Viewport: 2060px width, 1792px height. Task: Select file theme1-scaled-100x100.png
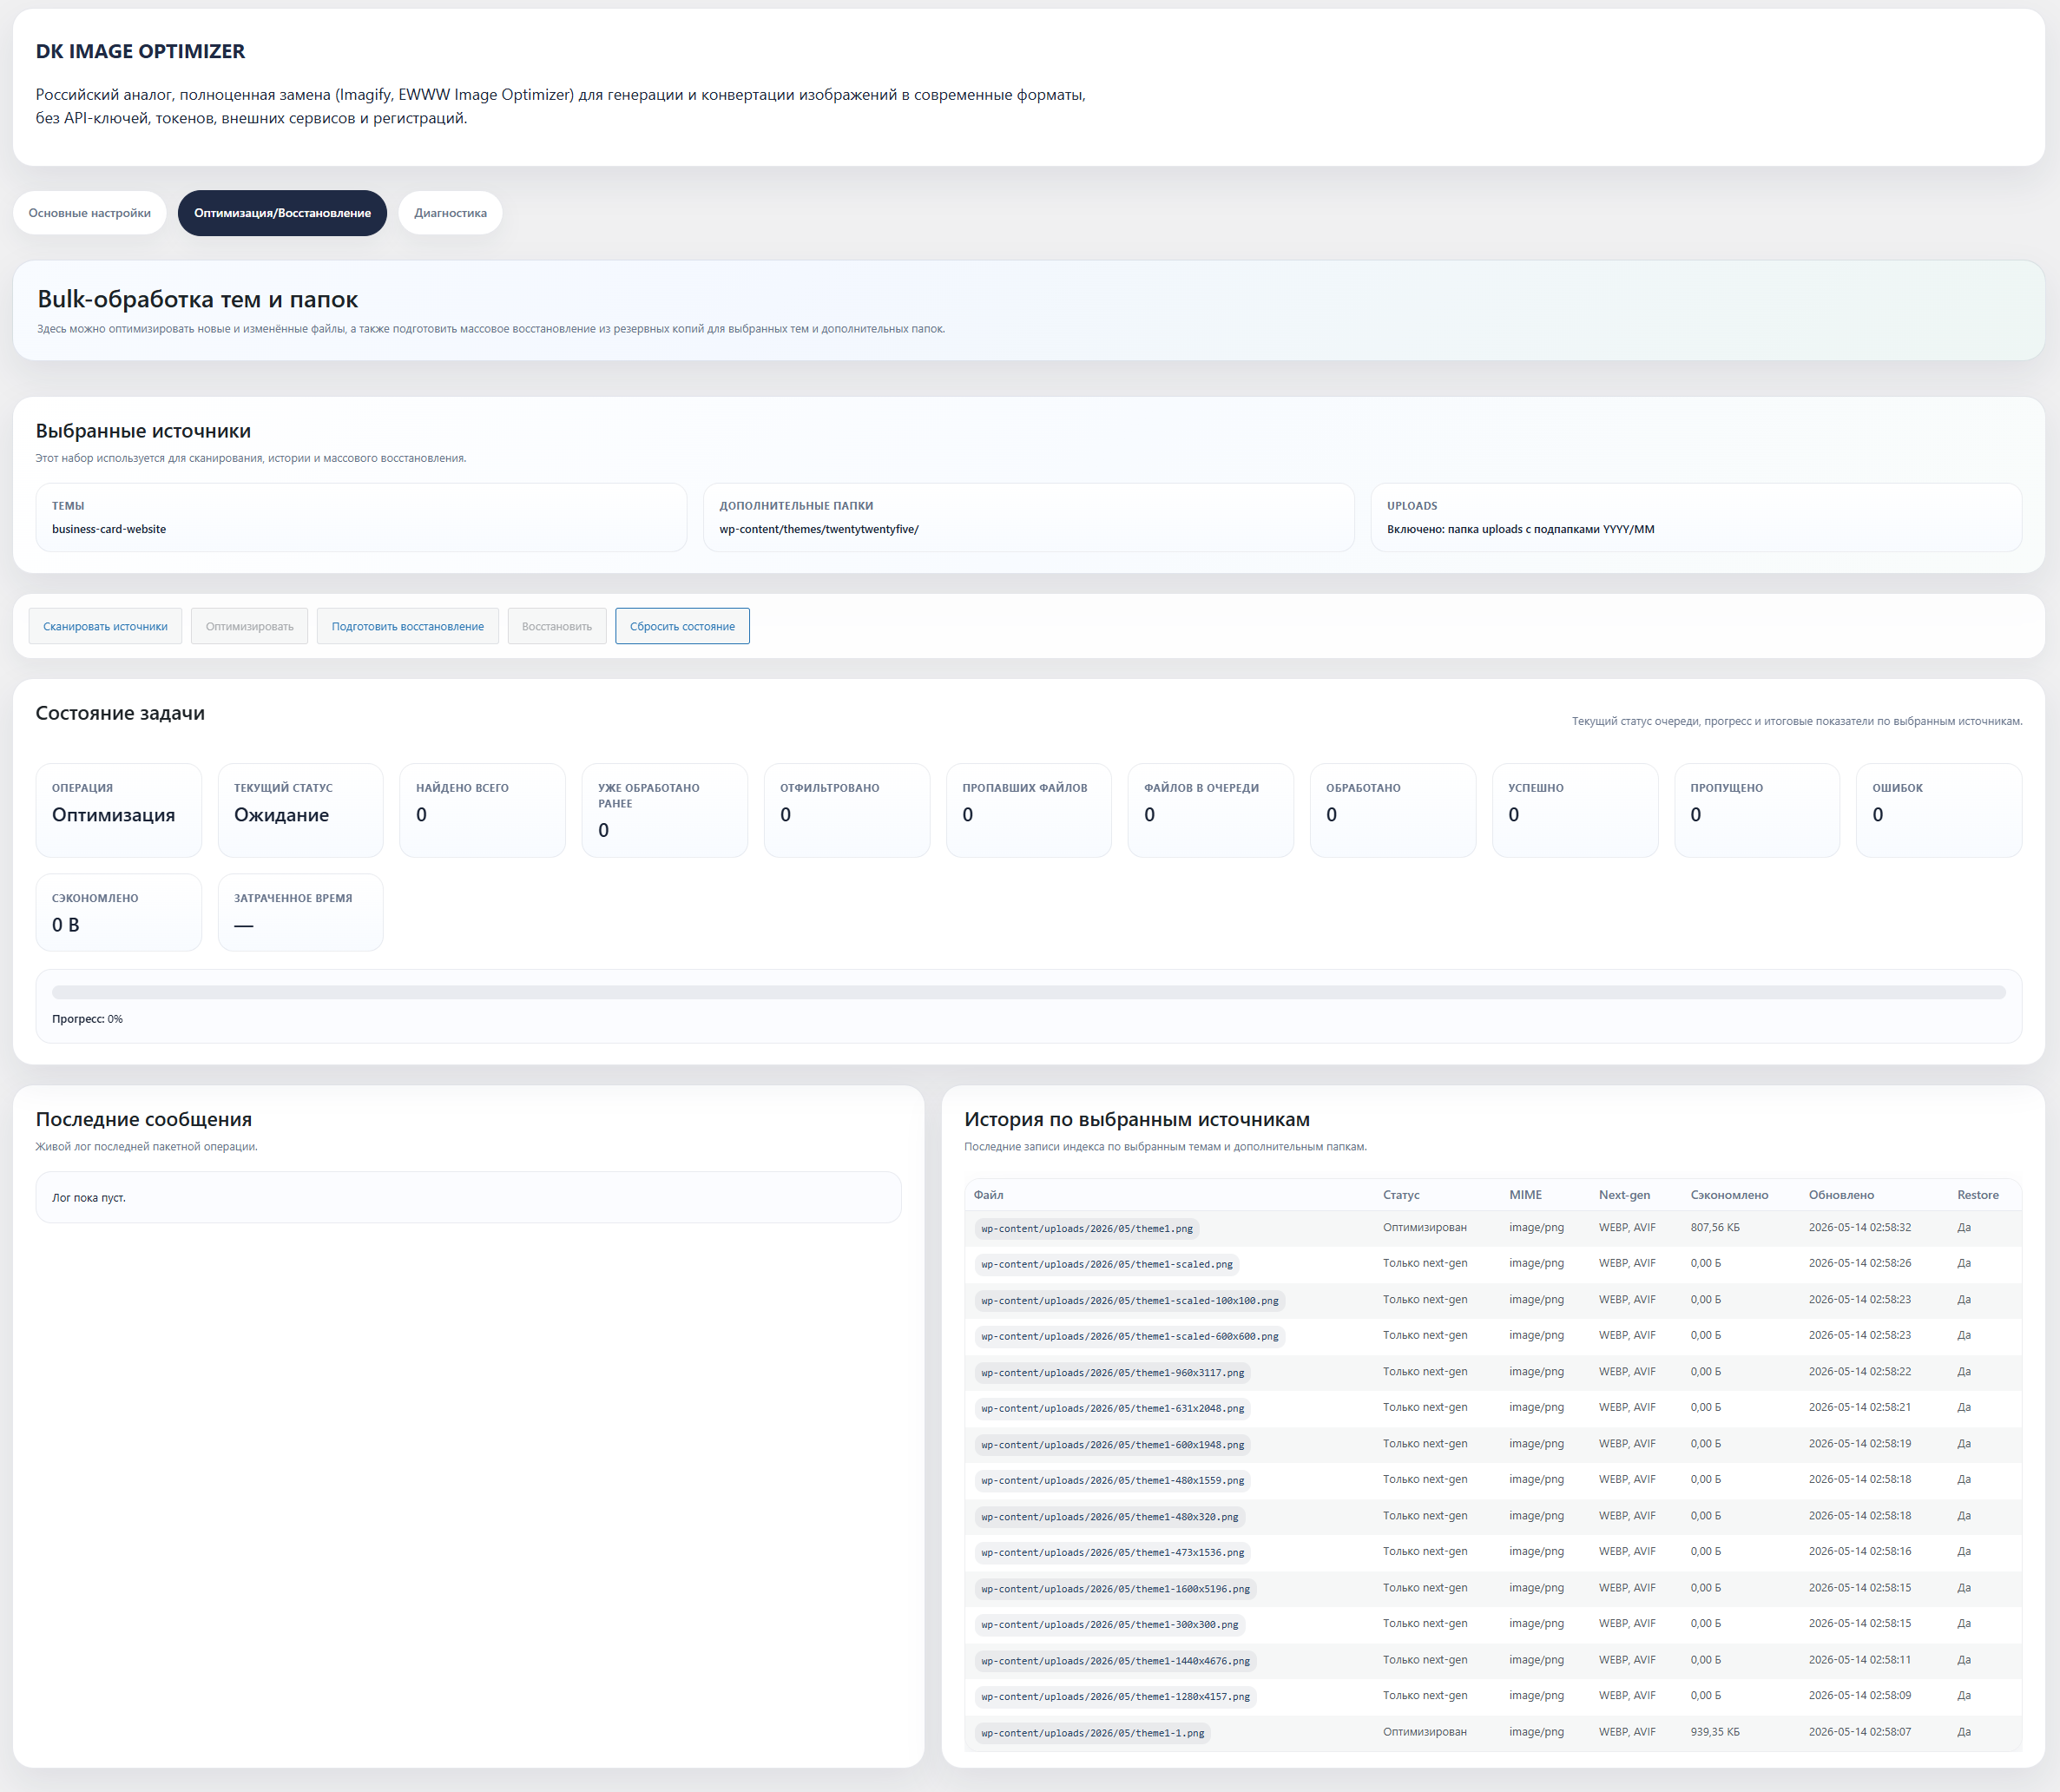click(x=1130, y=1300)
